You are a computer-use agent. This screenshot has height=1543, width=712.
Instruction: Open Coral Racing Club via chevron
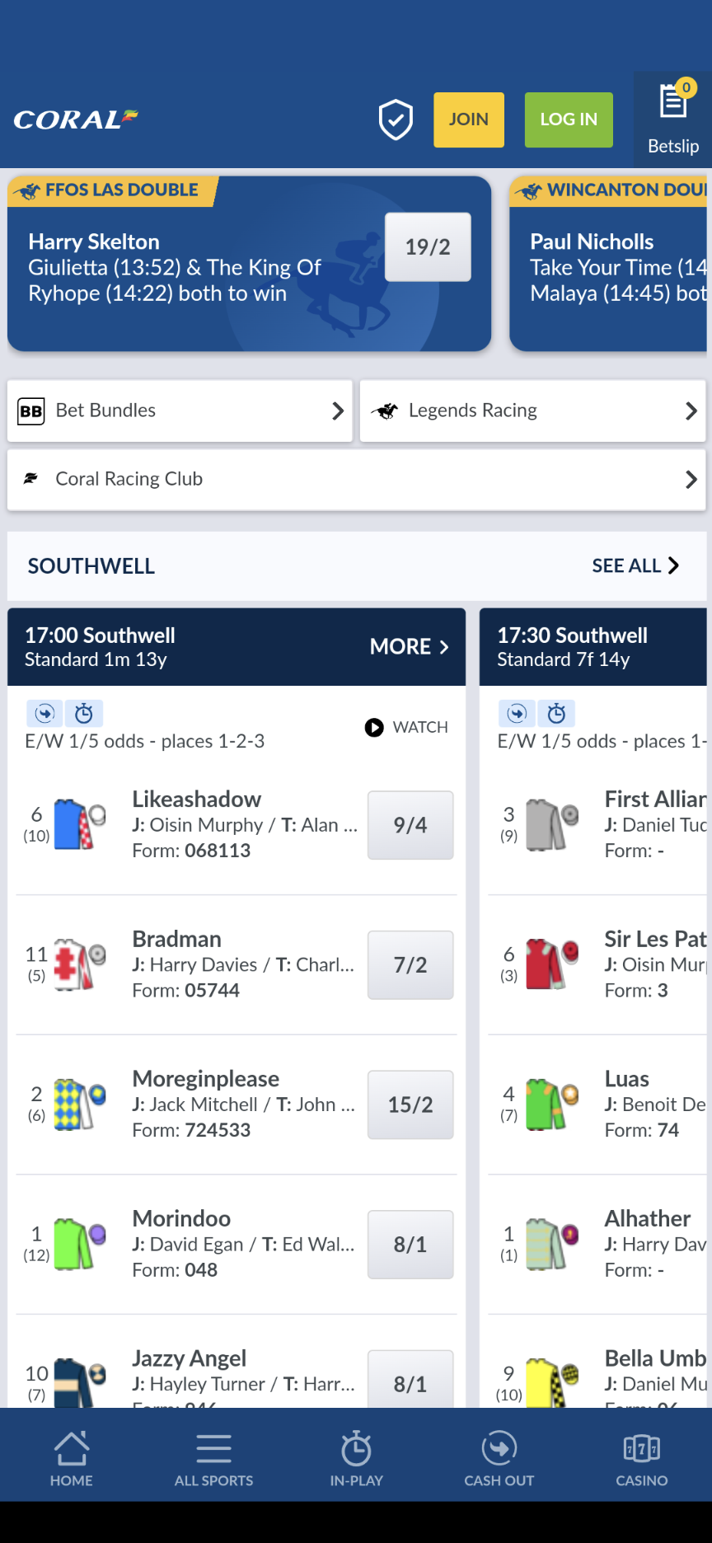point(691,480)
